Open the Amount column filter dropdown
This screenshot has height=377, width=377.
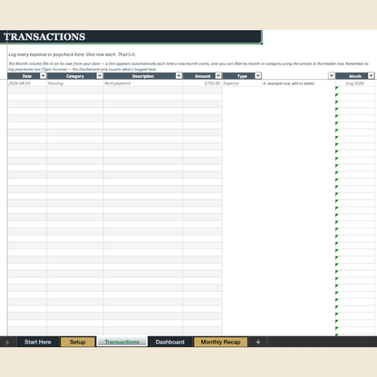[218, 76]
